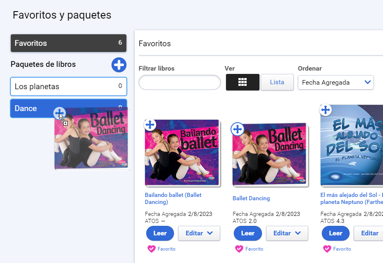Grab the move handle on Neptuno book cover
Image resolution: width=383 pixels, height=263 pixels.
[326, 110]
